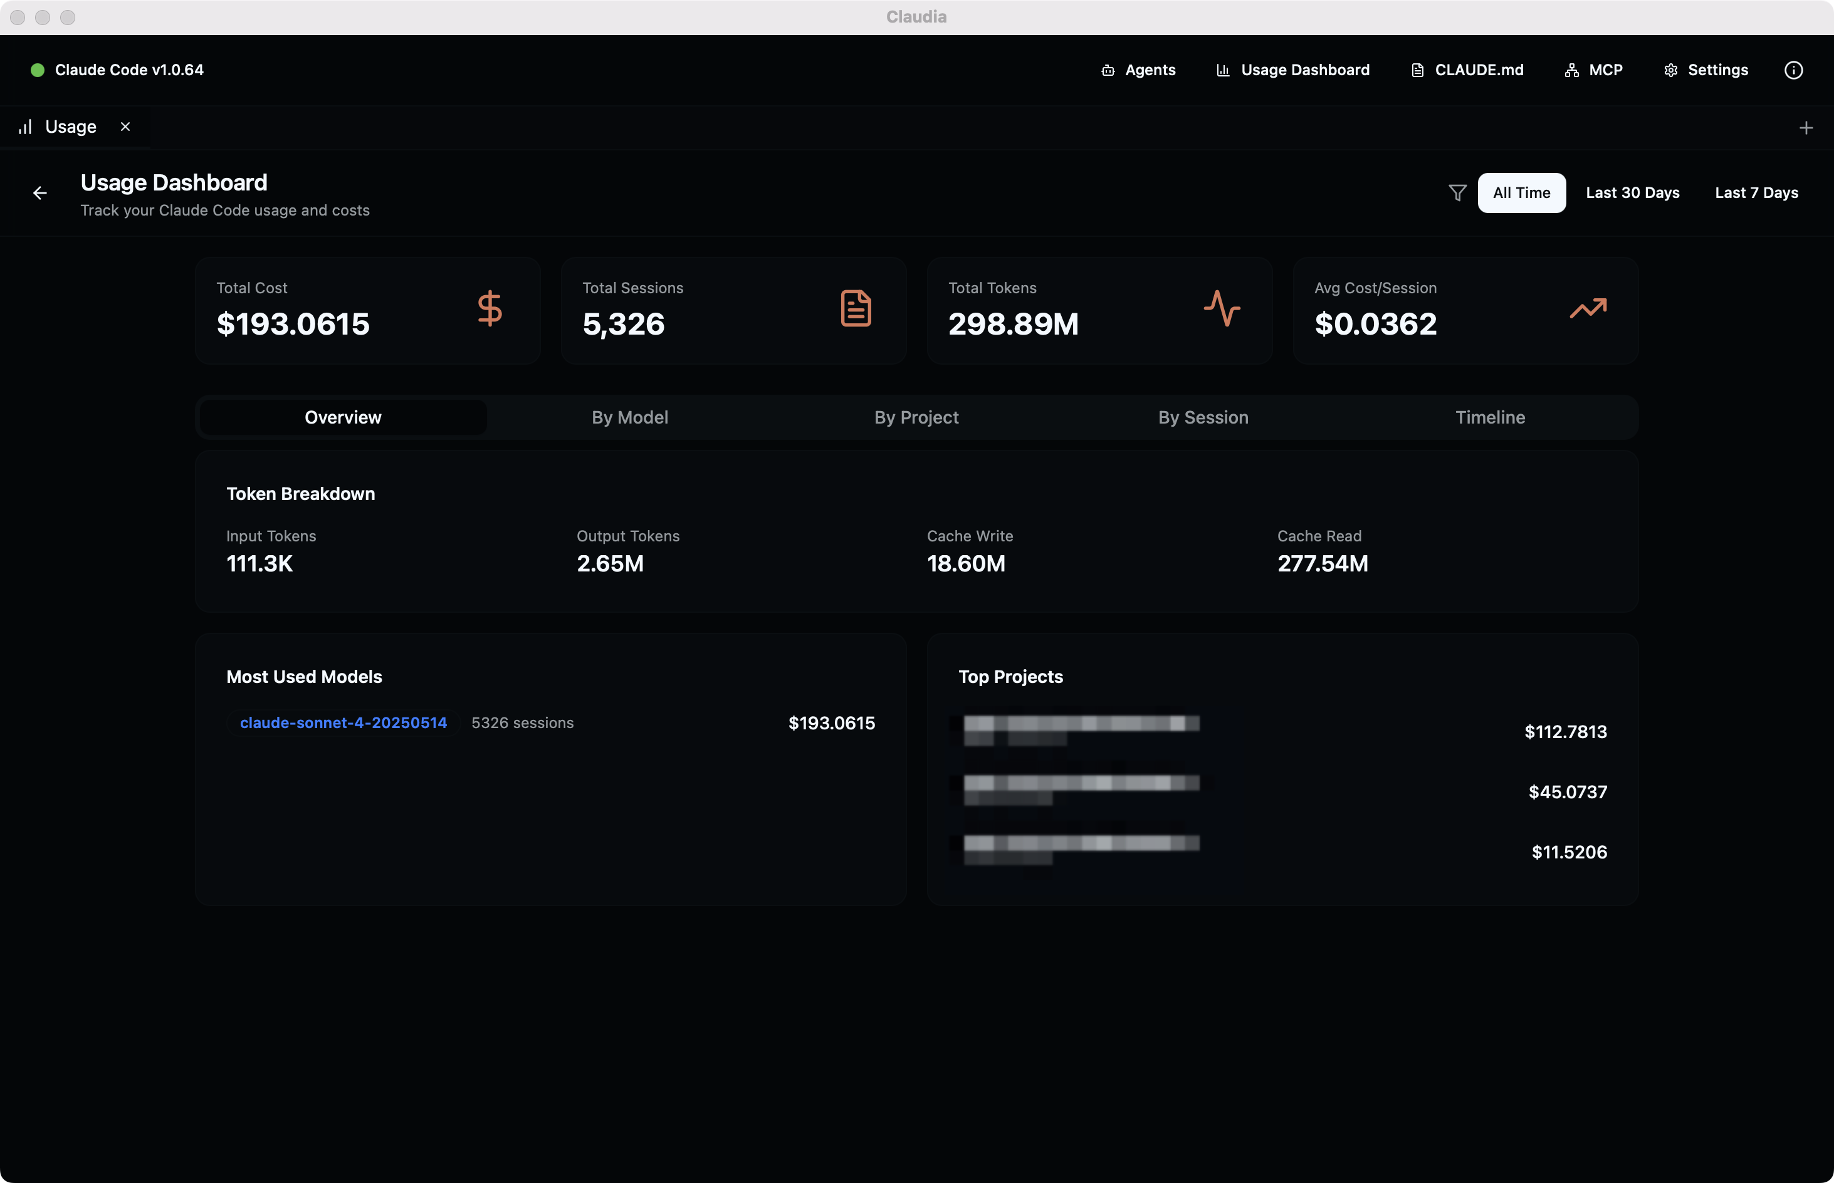The width and height of the screenshot is (1834, 1183).
Task: Switch to the By Model tab
Action: (x=630, y=417)
